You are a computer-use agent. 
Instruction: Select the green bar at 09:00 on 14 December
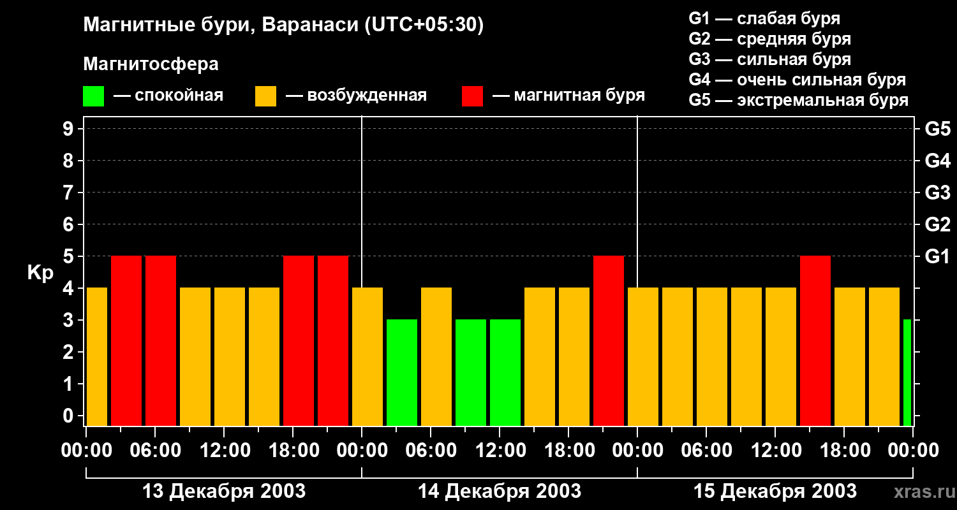[471, 372]
